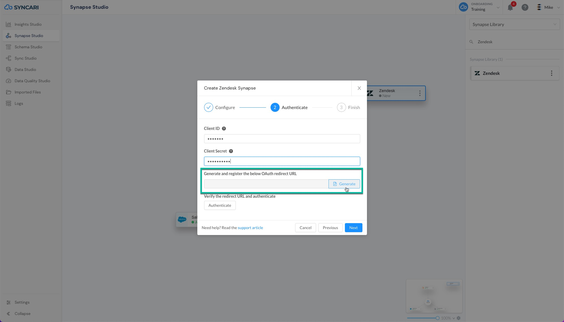The image size is (564, 322).
Task: Open Insights Studio from sidebar
Action: click(31, 24)
